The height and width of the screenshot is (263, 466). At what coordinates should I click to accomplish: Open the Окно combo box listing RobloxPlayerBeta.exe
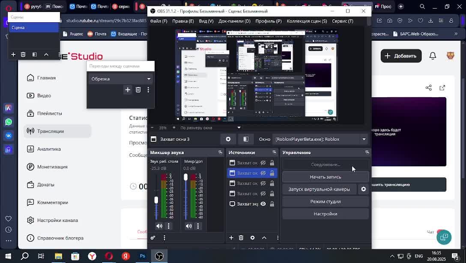pos(321,139)
